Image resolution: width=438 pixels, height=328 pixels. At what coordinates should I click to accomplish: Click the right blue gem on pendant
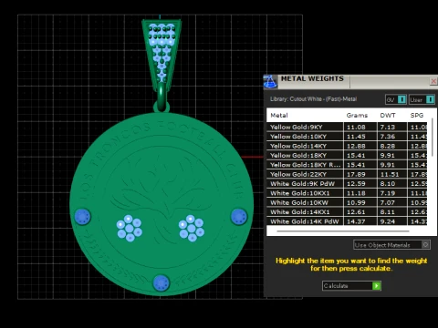coord(239,216)
